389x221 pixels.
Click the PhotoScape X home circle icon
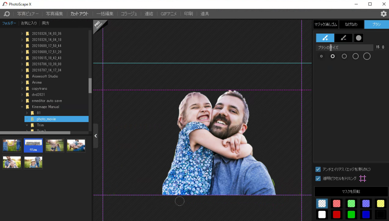(7, 14)
